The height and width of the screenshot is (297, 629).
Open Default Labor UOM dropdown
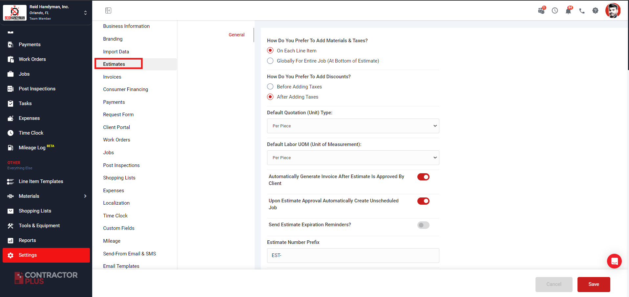[x=353, y=158]
